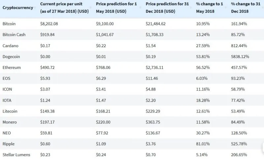Select the Cardano name cell
This screenshot has width=264, height=162.
pos(10,46)
